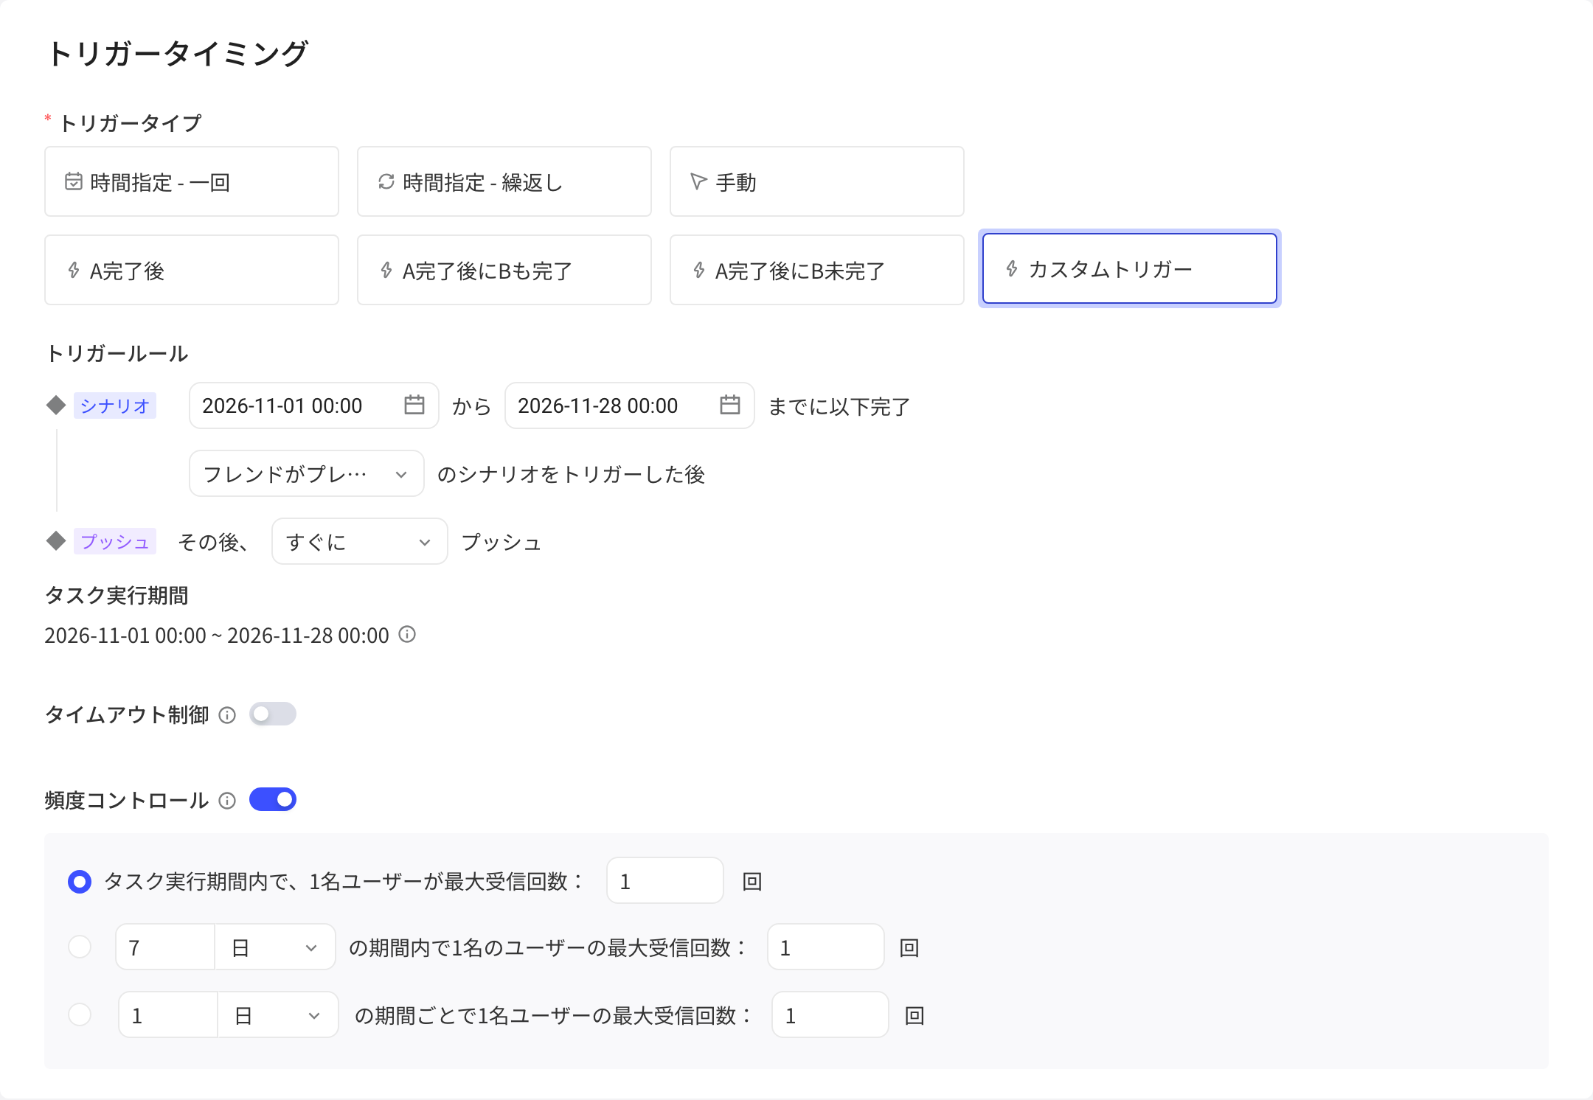Choose the A完了後 trigger type
The image size is (1593, 1100).
(192, 270)
